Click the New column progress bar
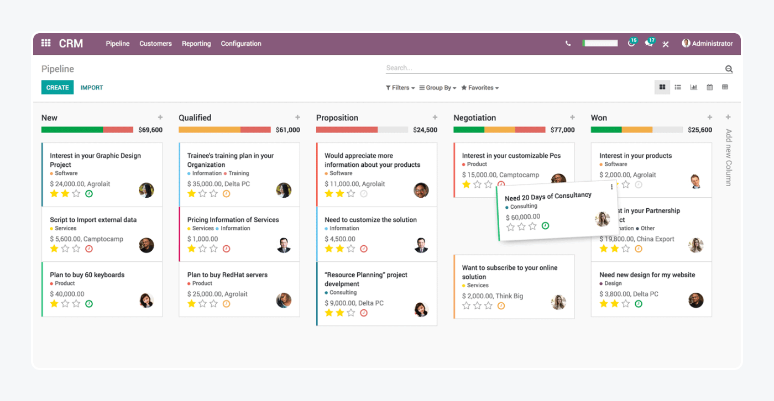Image resolution: width=774 pixels, height=401 pixels. click(x=87, y=129)
